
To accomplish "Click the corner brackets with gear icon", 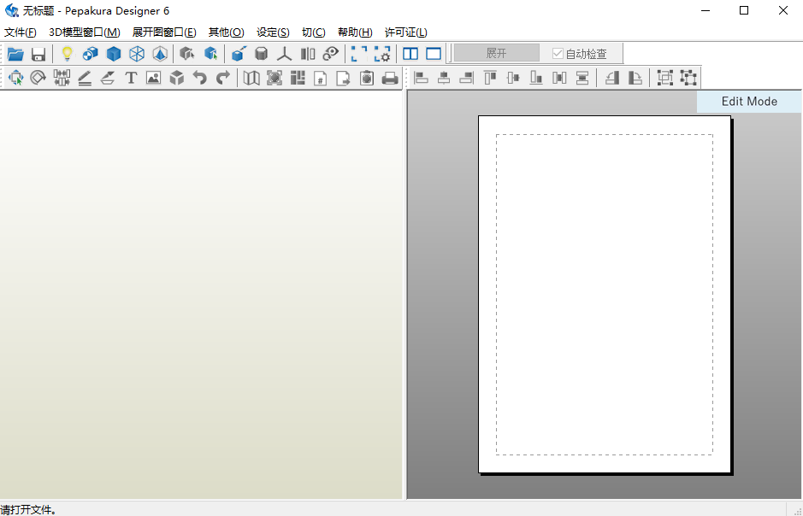I will [x=382, y=54].
